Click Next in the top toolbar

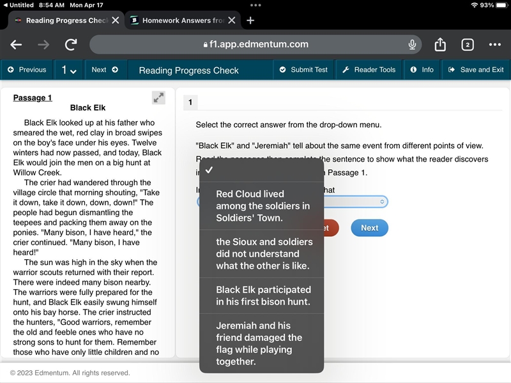pyautogui.click(x=105, y=70)
